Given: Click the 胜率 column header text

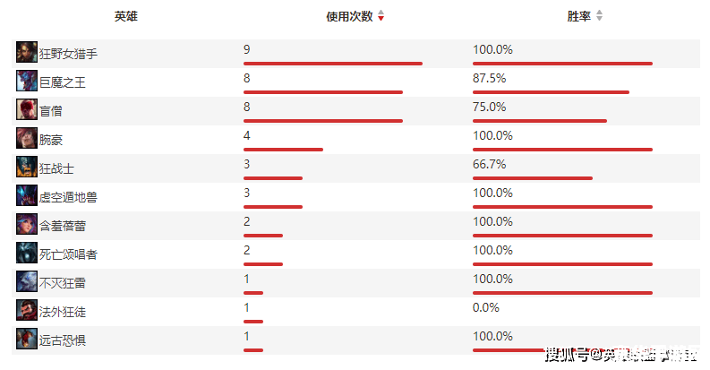Looking at the screenshot, I should pos(579,16).
